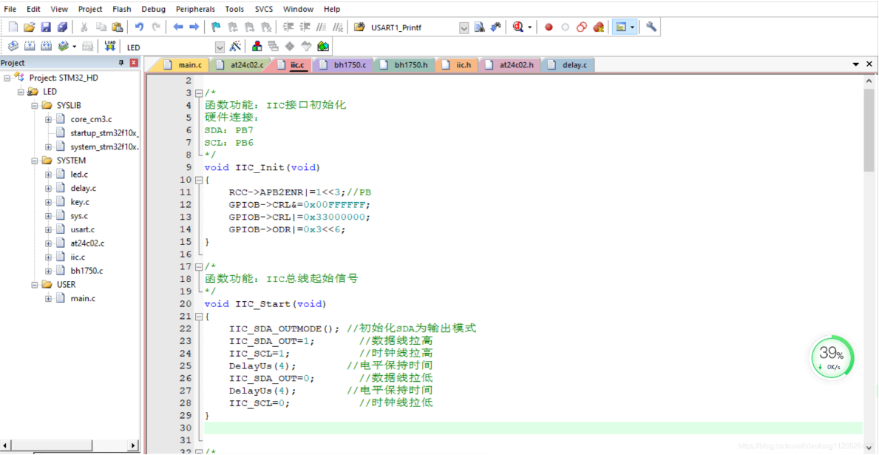879x455 pixels.
Task: Click the editor vertical scrollbar thumb
Action: 869,129
